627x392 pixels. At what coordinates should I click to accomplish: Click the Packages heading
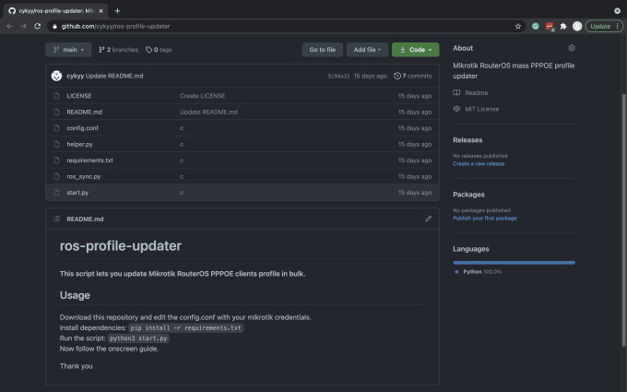click(x=468, y=195)
